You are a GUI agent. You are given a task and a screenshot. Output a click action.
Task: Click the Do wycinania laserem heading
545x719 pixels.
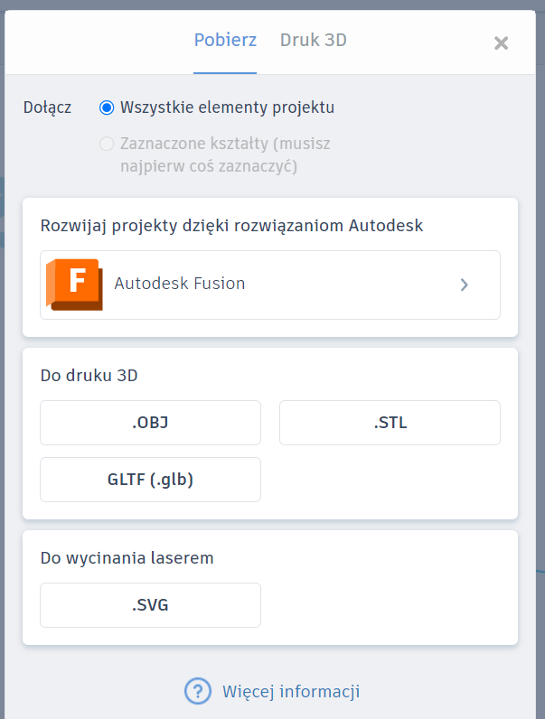(x=127, y=558)
